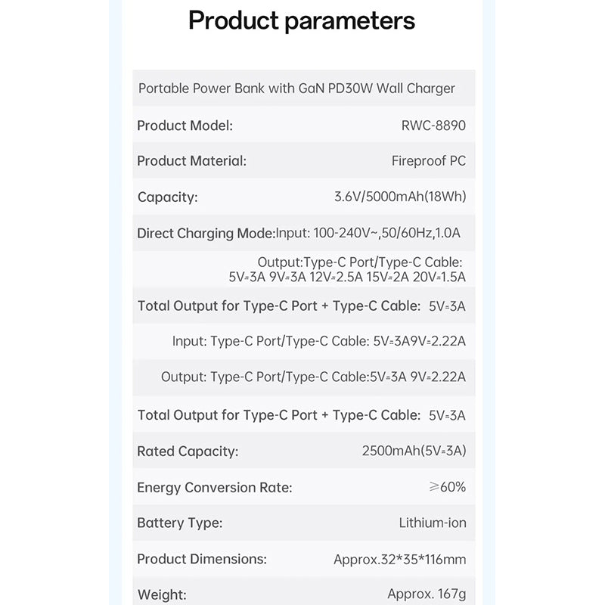Click the "Approx. 167g" weight value
This screenshot has width=605, height=605.
(x=427, y=594)
